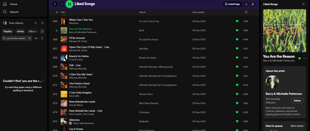This screenshot has width=310, height=131.
Task: Select the Artists filter tab
Action: click(20, 31)
